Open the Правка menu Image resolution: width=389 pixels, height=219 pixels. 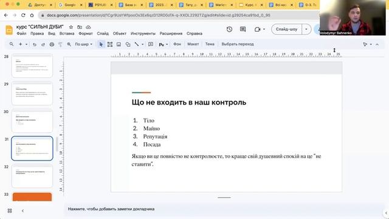(37, 33)
